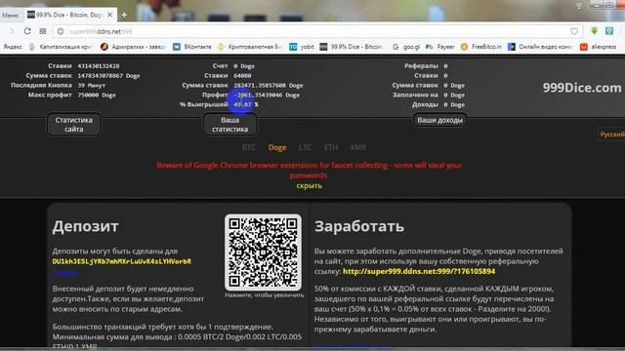Screen dimensions: 625x351
Task: Click the teal extension icon in toolbar
Action: coord(609,31)
